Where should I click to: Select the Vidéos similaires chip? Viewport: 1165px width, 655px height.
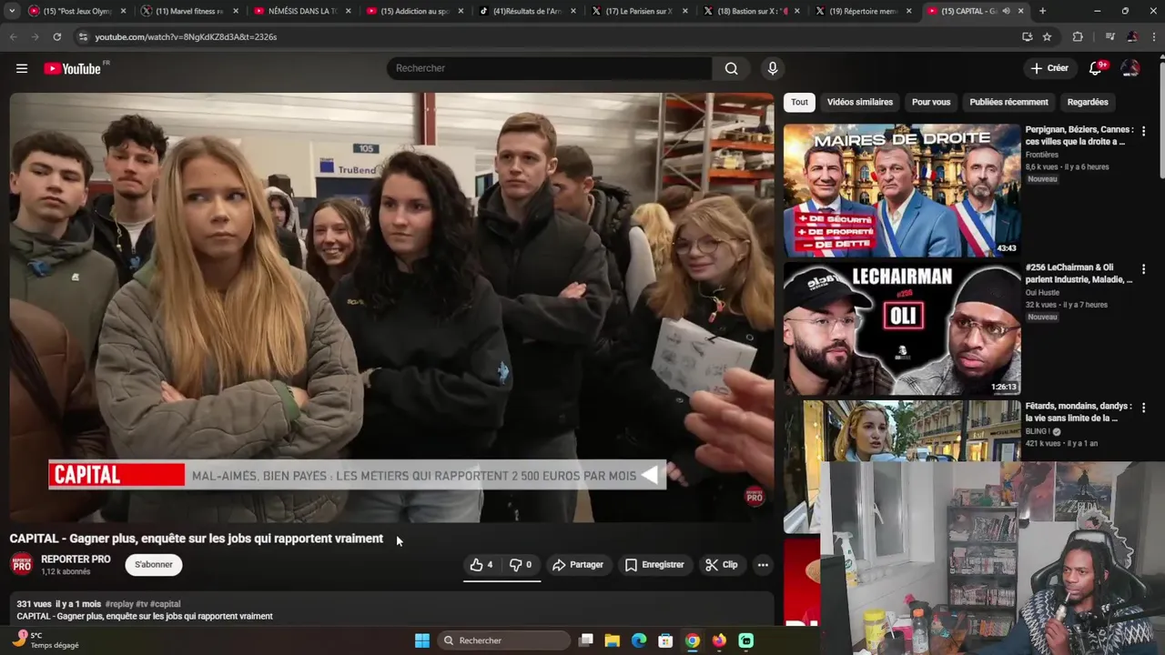tap(859, 102)
